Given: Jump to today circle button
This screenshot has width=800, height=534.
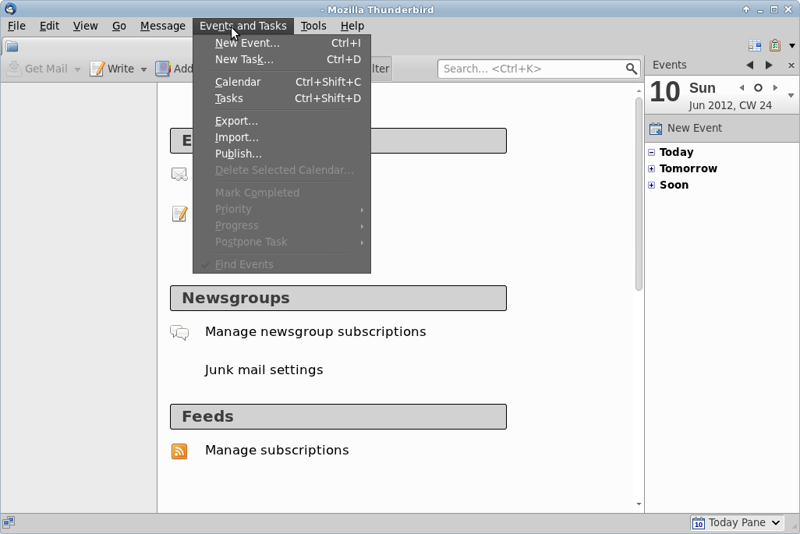Looking at the screenshot, I should [x=758, y=88].
